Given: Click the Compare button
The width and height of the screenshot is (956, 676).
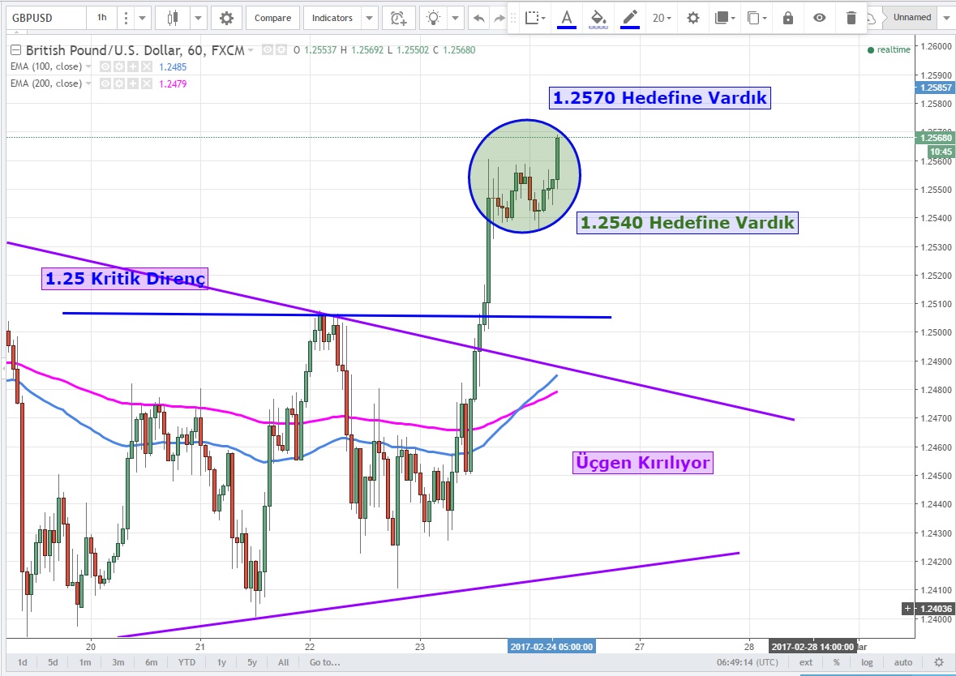Looking at the screenshot, I should click(272, 17).
